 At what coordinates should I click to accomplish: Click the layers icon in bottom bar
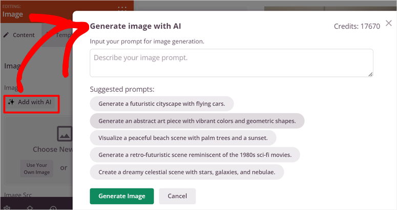(30, 207)
